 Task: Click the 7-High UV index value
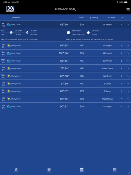pyautogui.click(x=95, y=34)
